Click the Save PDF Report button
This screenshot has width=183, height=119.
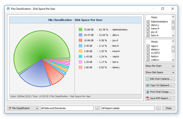coord(160,98)
